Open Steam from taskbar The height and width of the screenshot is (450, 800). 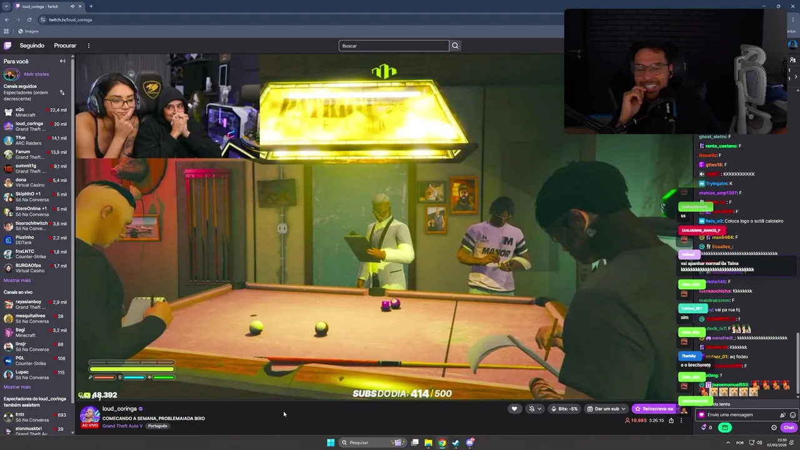[456, 442]
